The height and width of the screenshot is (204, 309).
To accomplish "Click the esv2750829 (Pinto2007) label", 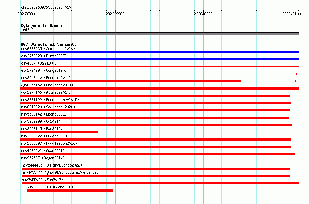I will coord(44,56).
